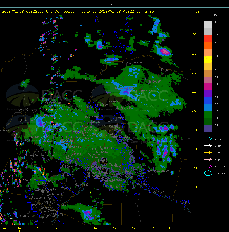
Task: Click the light gray swatch below 80 dBZ
Action: pyautogui.click(x=208, y=25)
